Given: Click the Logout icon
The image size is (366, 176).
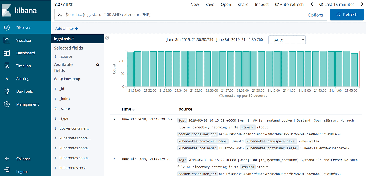Looking at the screenshot, I should coord(7,170).
